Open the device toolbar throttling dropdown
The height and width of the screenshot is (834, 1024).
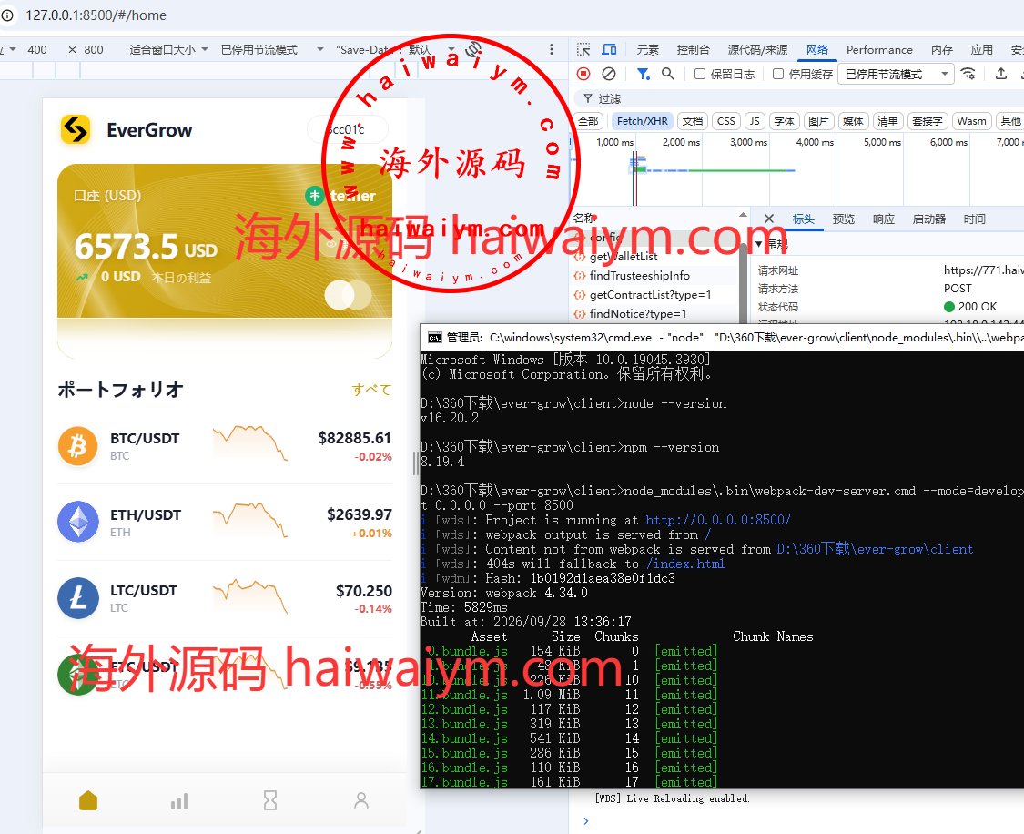click(271, 50)
